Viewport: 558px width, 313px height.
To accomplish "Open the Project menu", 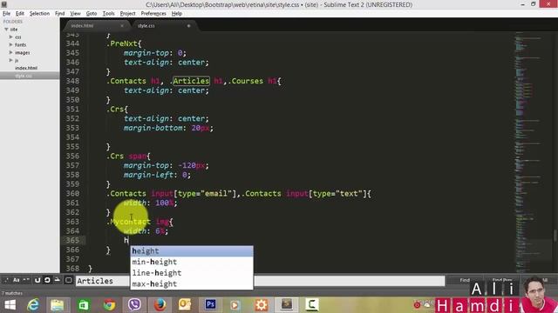I will click(x=127, y=14).
